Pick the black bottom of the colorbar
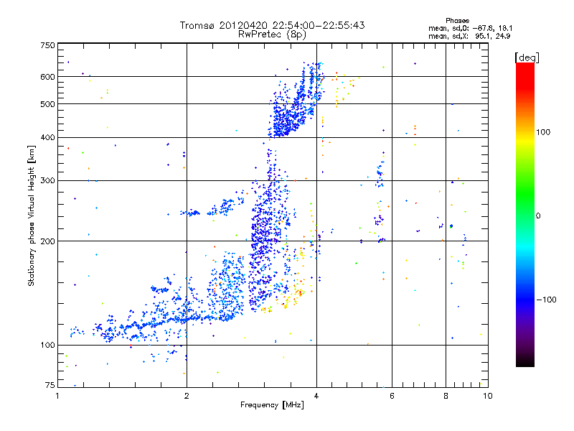Screen dimensions: 574x431 click(x=525, y=361)
